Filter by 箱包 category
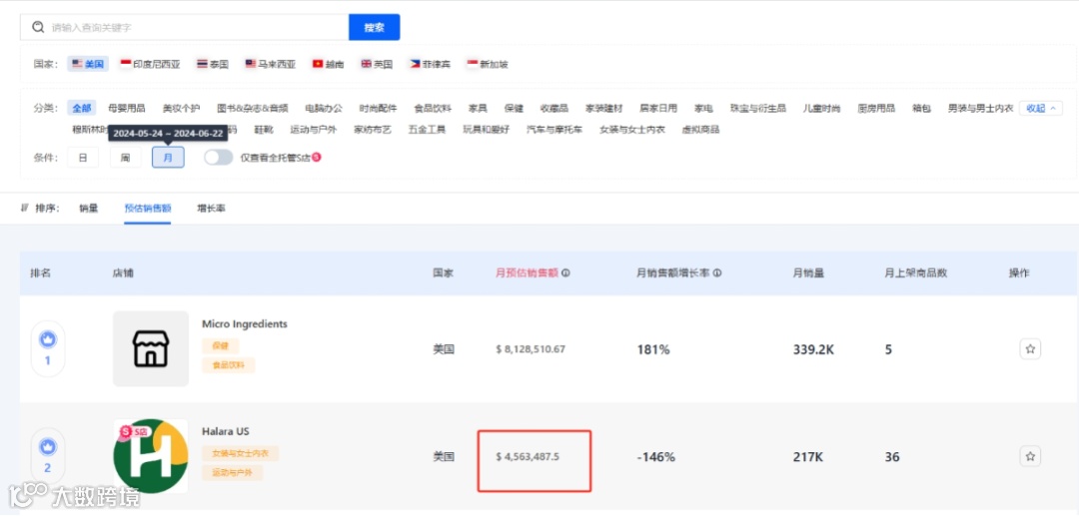Screen dimensions: 1079x516 [x=921, y=108]
